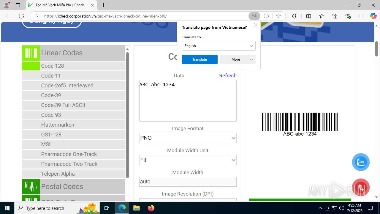Click the browser profile icon

coord(7,5)
